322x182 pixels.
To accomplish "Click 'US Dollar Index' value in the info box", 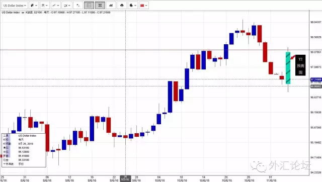I will point(27,136).
